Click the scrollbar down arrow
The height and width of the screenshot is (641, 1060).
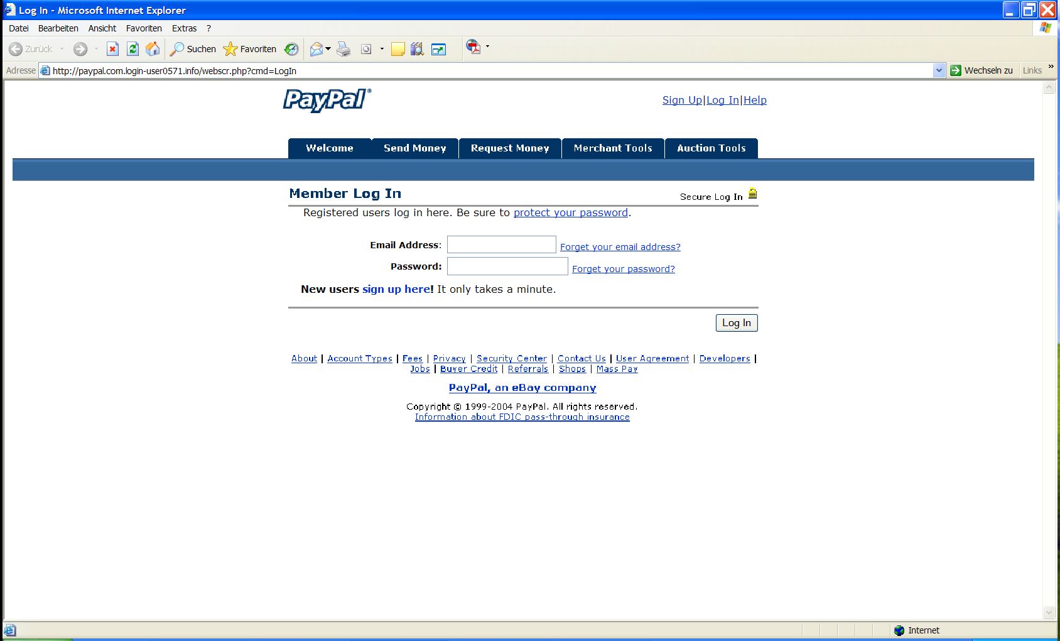point(1049,612)
